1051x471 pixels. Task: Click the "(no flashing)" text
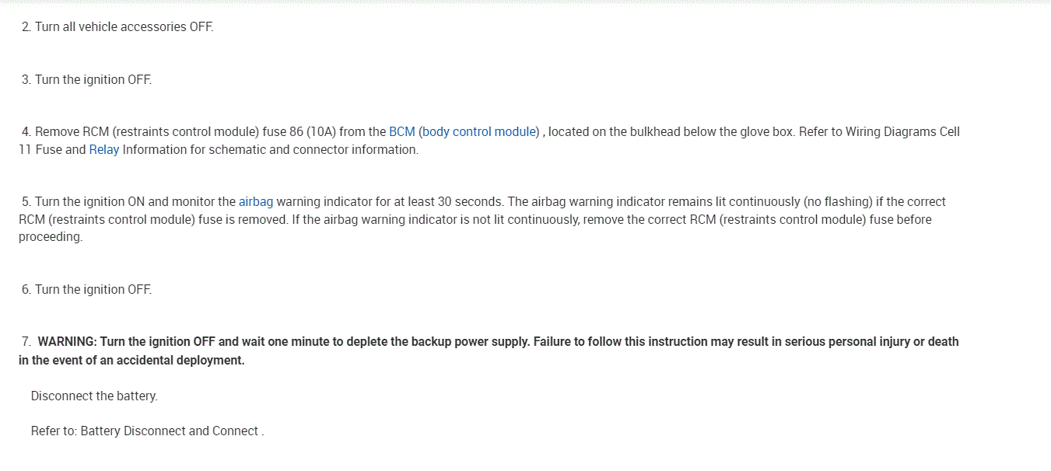(835, 202)
